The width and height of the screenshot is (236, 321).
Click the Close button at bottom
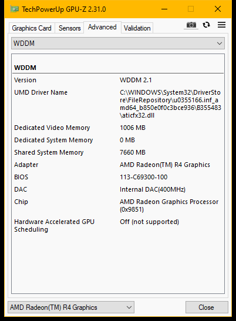tap(207, 307)
